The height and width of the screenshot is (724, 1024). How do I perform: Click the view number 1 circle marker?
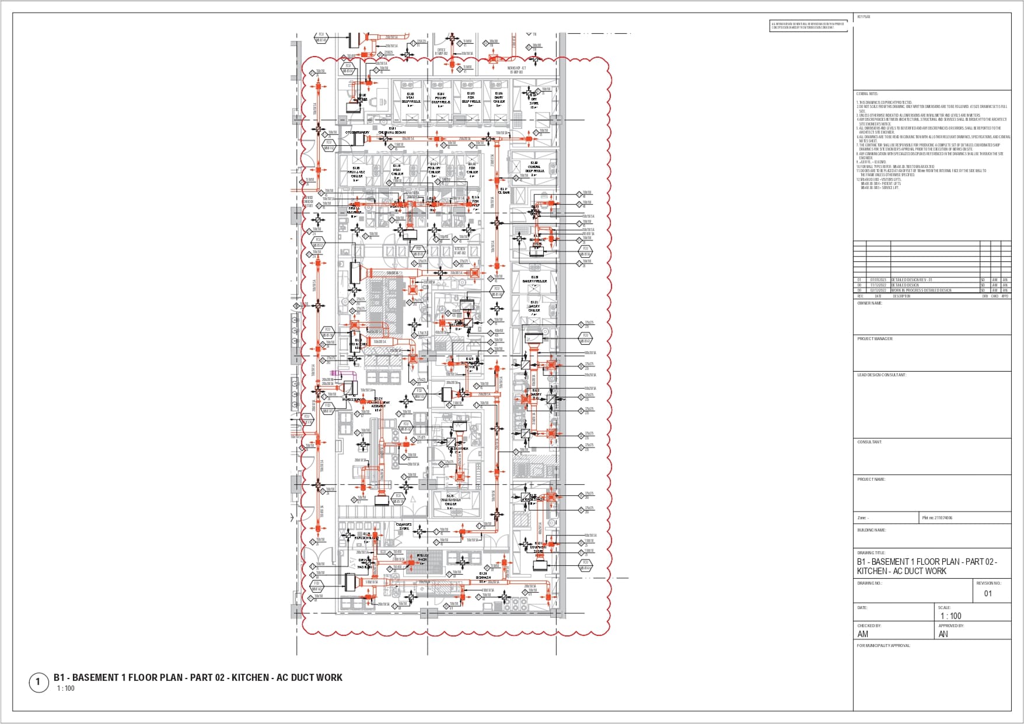(39, 682)
